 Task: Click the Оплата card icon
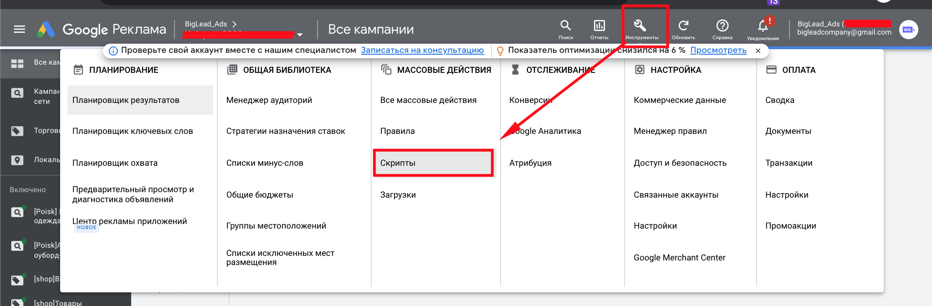(x=771, y=70)
